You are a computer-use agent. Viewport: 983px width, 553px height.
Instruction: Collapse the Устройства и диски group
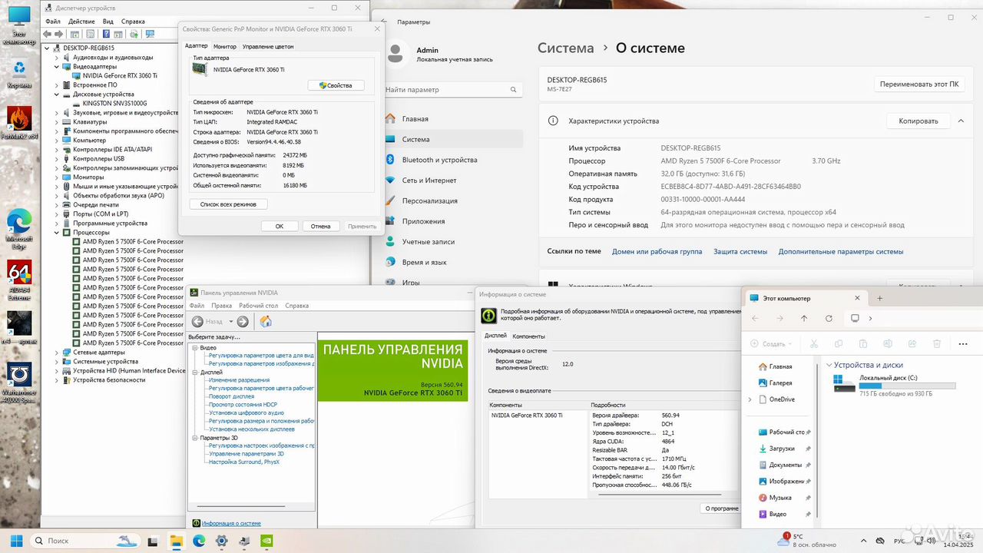tap(829, 365)
